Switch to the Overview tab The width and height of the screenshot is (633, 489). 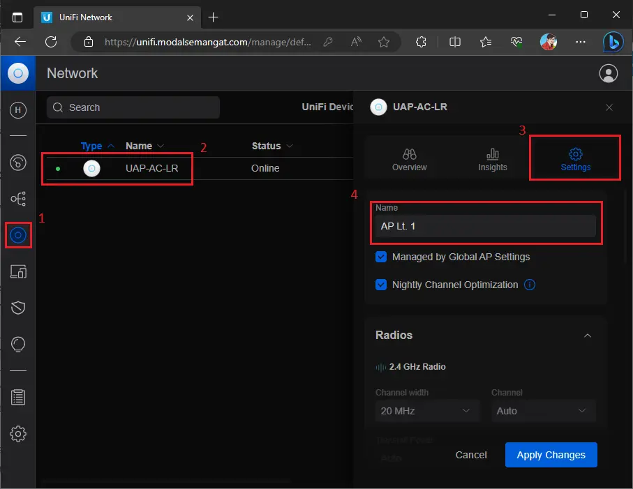[x=410, y=160]
